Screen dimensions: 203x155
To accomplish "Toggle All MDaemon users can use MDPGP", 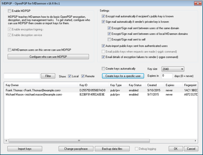I will tap(10, 50).
